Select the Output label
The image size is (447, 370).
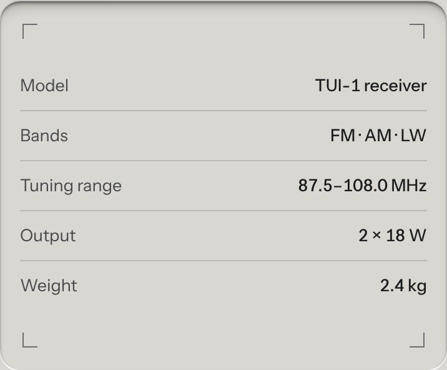[x=48, y=236]
